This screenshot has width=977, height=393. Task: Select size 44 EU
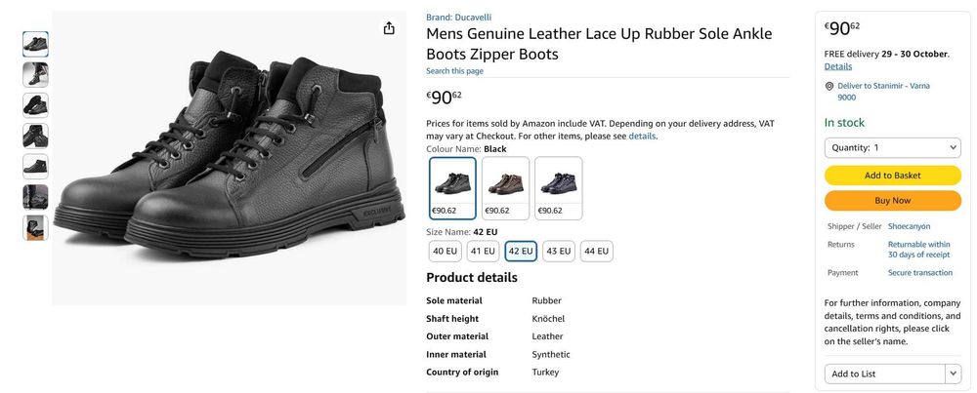point(596,251)
